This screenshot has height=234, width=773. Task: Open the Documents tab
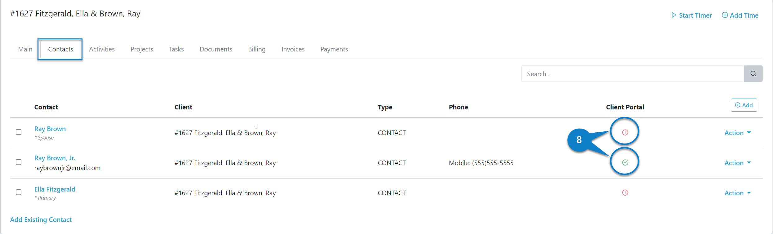coord(216,49)
